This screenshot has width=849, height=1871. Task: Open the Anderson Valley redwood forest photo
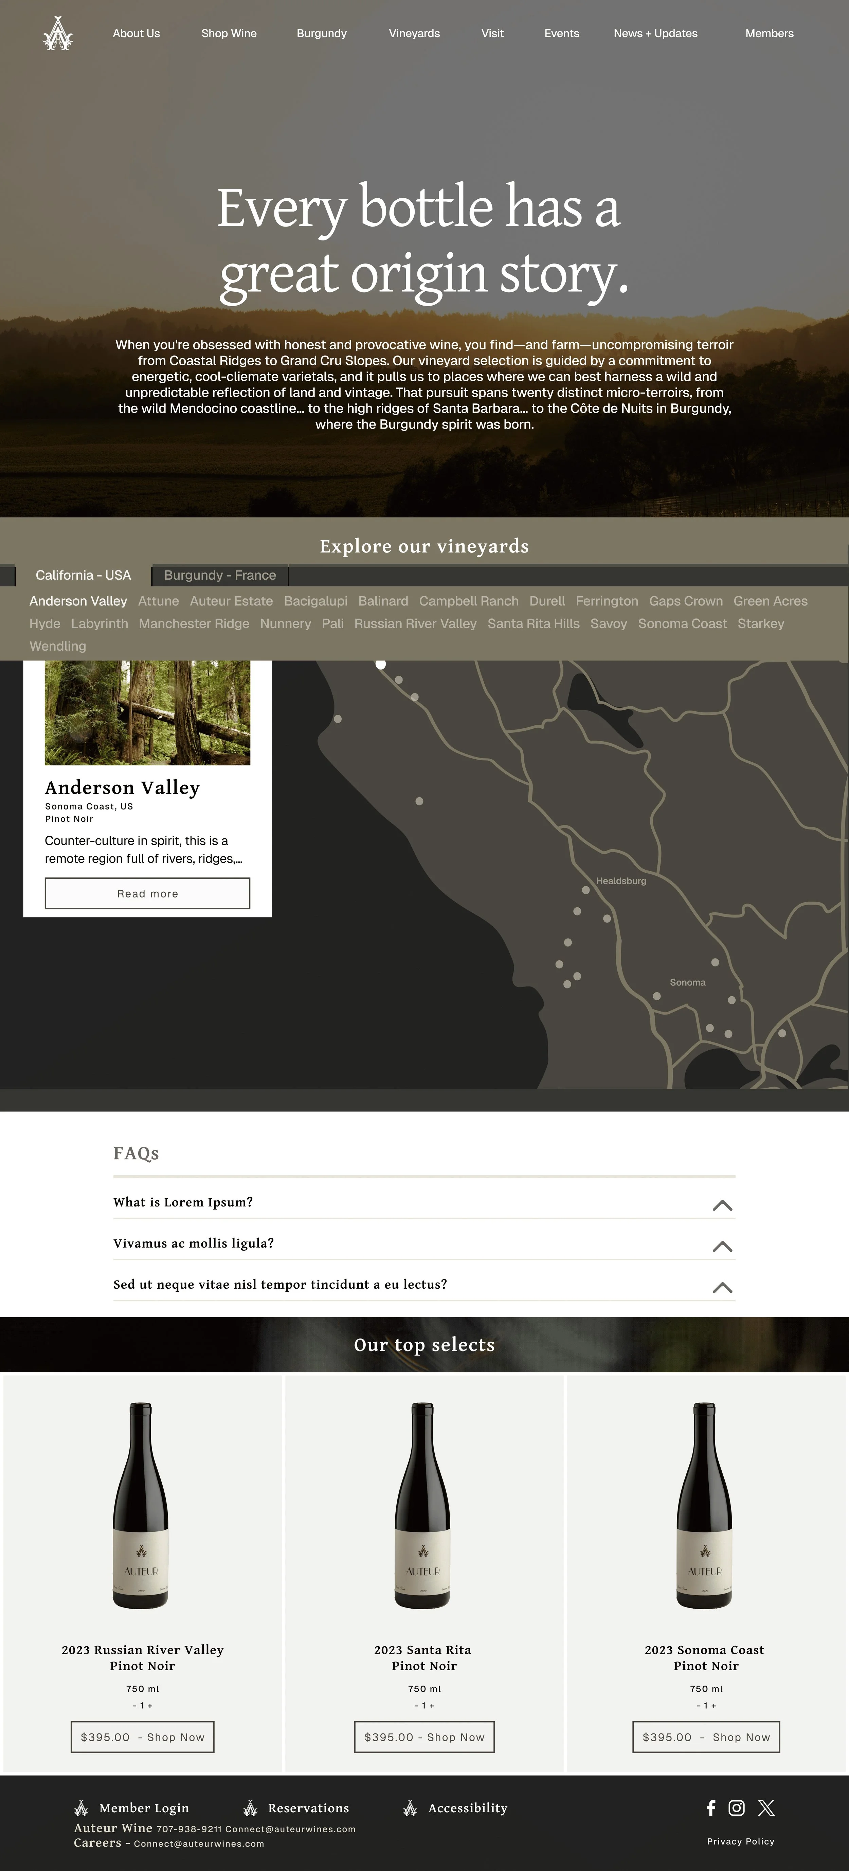pos(147,712)
